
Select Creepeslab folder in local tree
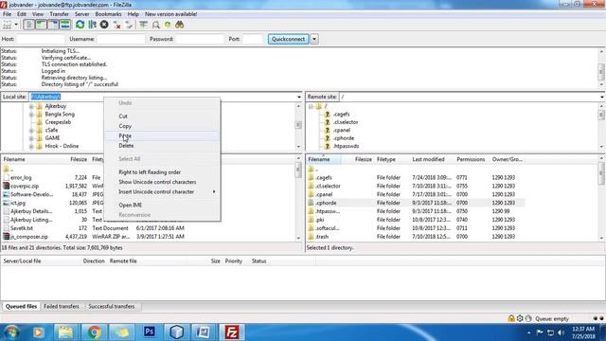[x=58, y=122]
